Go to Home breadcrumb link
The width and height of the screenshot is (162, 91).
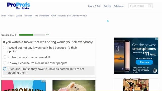pyautogui.click(x=4, y=16)
